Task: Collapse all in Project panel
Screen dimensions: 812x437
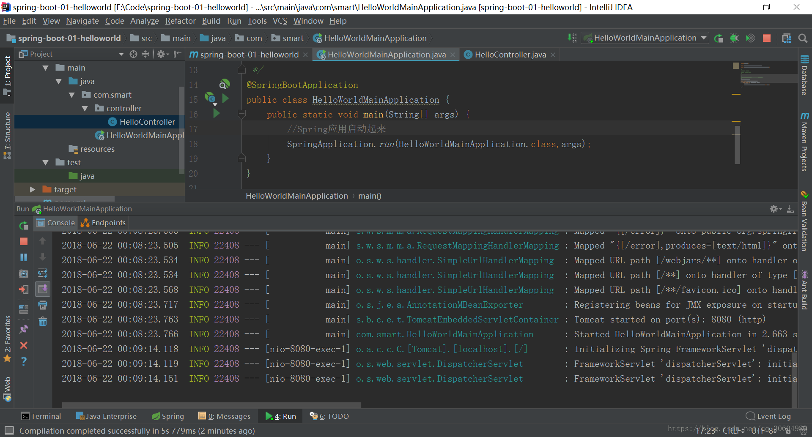Action: tap(145, 54)
